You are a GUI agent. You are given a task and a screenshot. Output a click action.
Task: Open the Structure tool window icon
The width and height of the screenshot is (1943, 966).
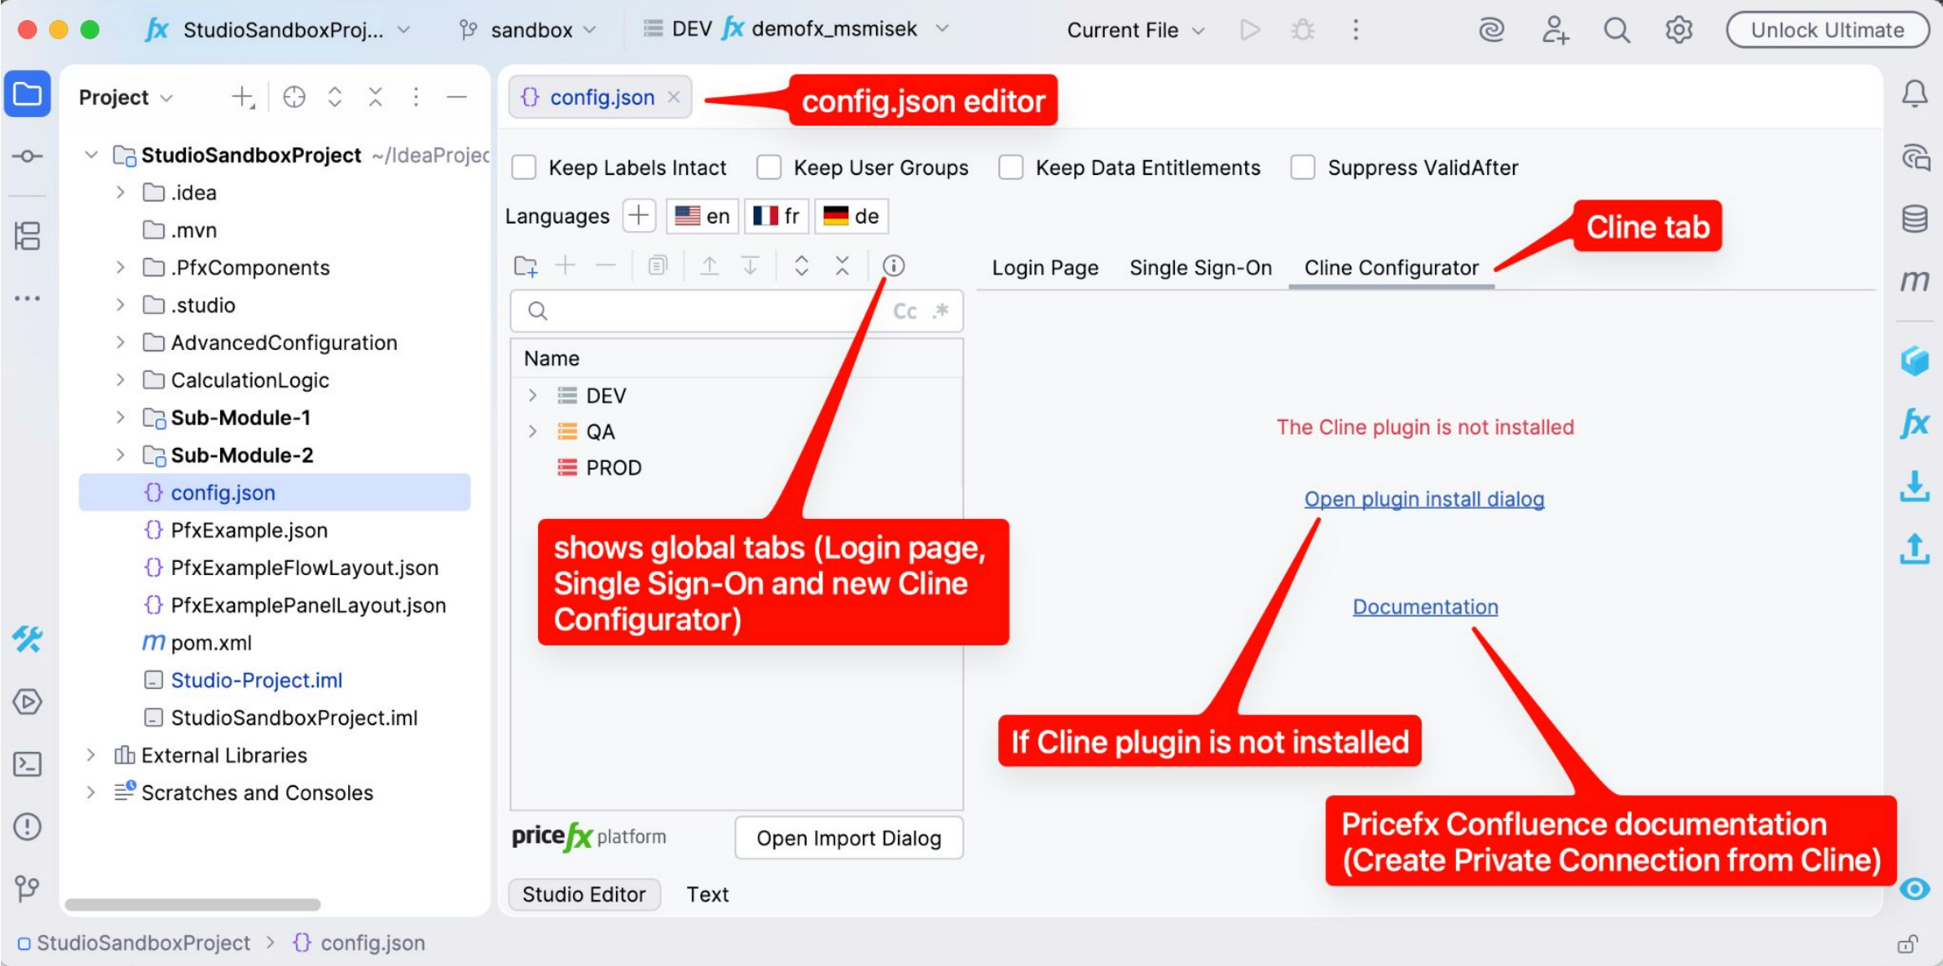pyautogui.click(x=28, y=236)
